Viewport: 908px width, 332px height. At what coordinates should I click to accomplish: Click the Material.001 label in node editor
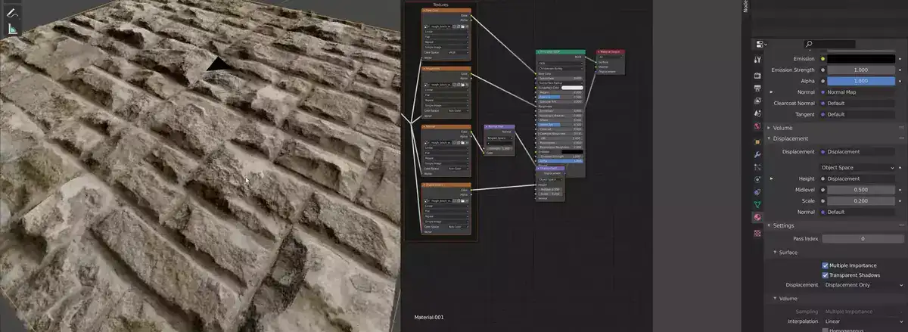coord(429,317)
